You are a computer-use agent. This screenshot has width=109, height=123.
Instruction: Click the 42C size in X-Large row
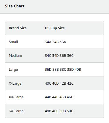(x=70, y=84)
